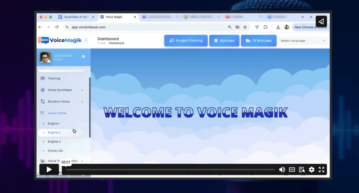Toggle closed captions with the CC icon

click(292, 170)
